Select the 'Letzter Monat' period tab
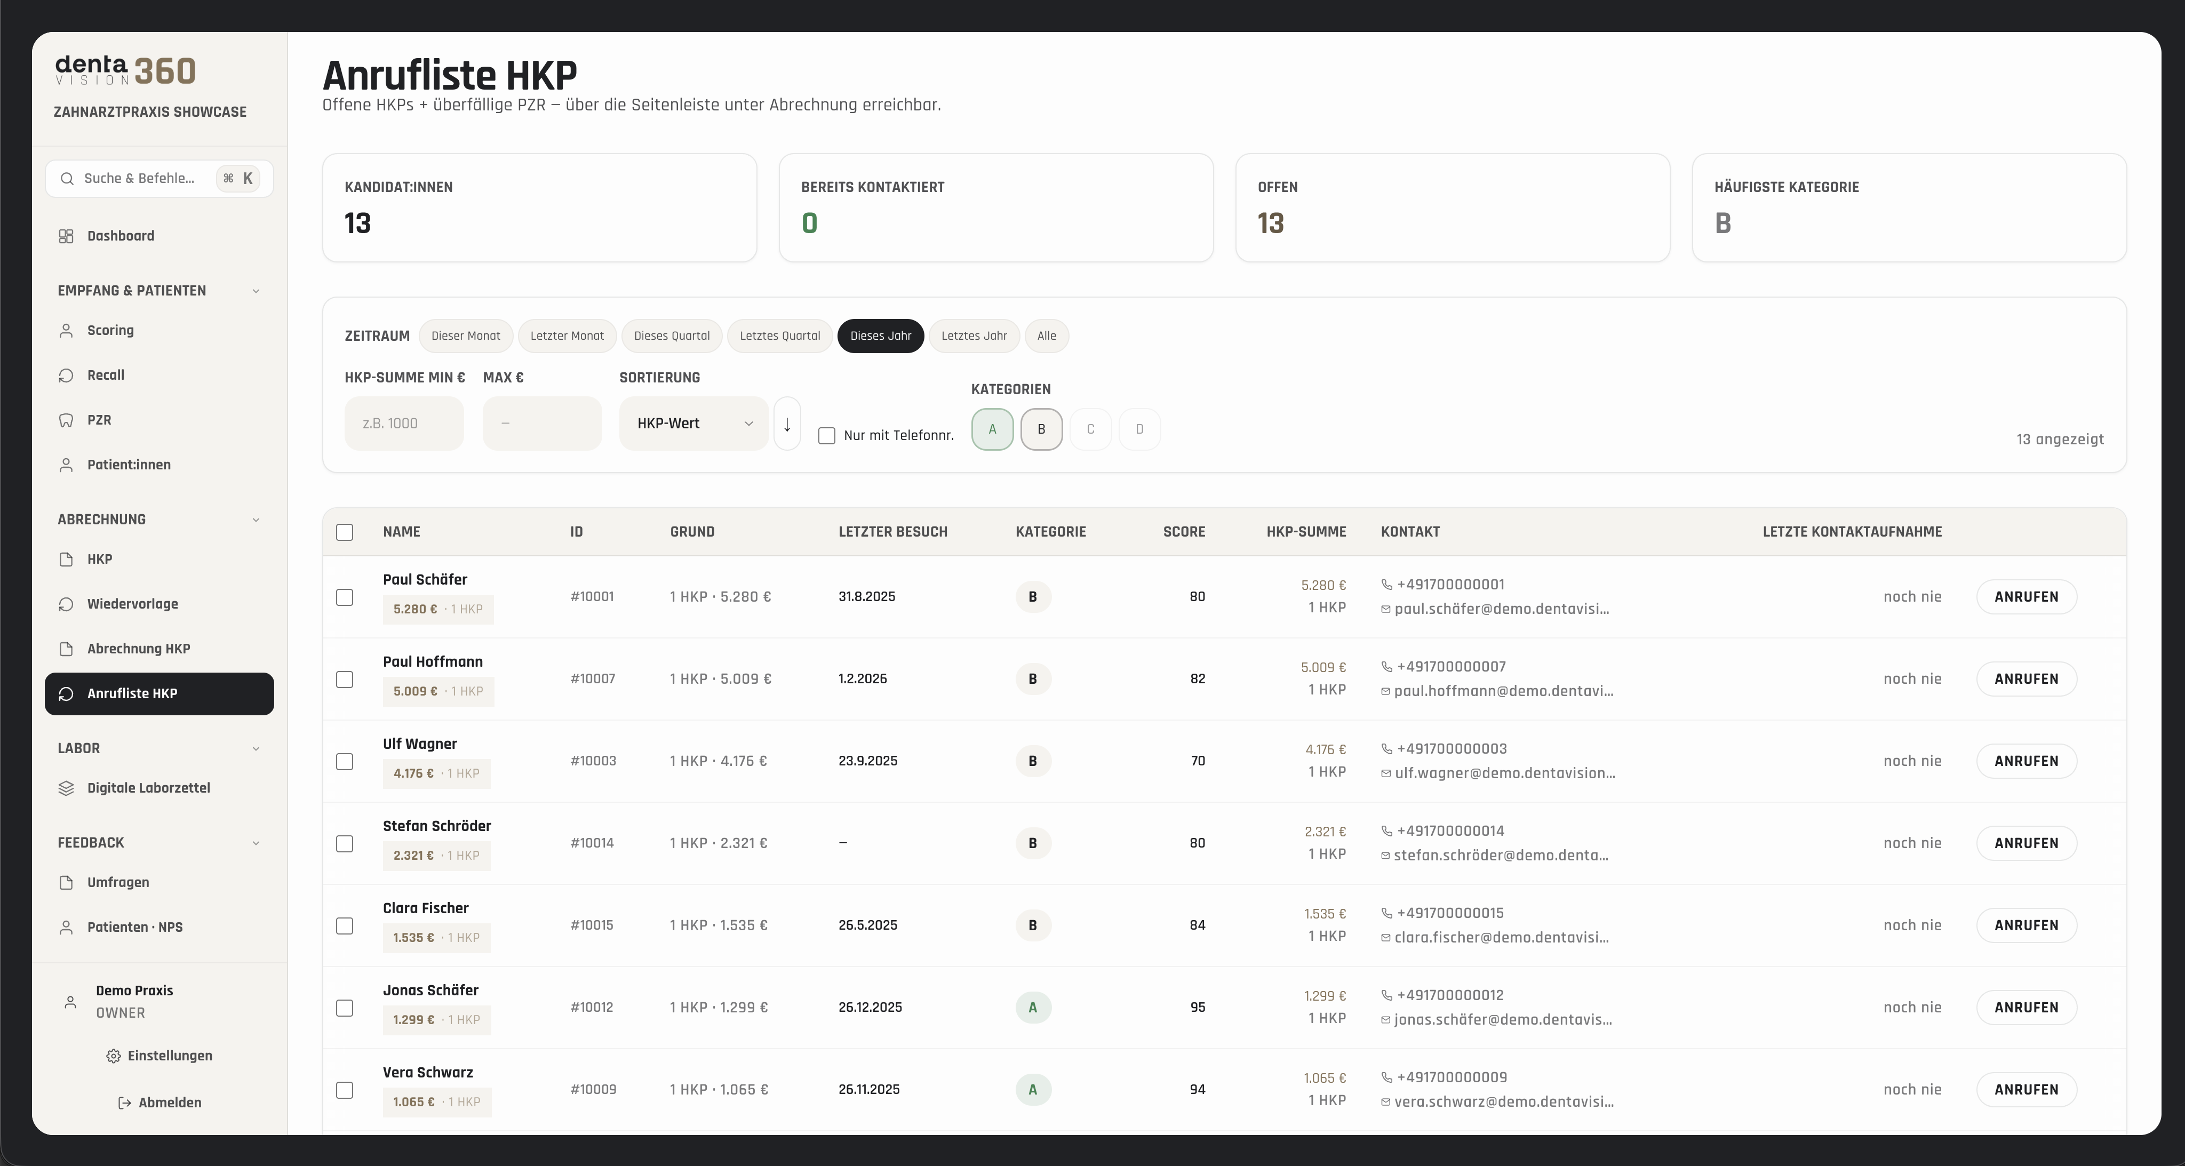The image size is (2185, 1166). (x=568, y=336)
